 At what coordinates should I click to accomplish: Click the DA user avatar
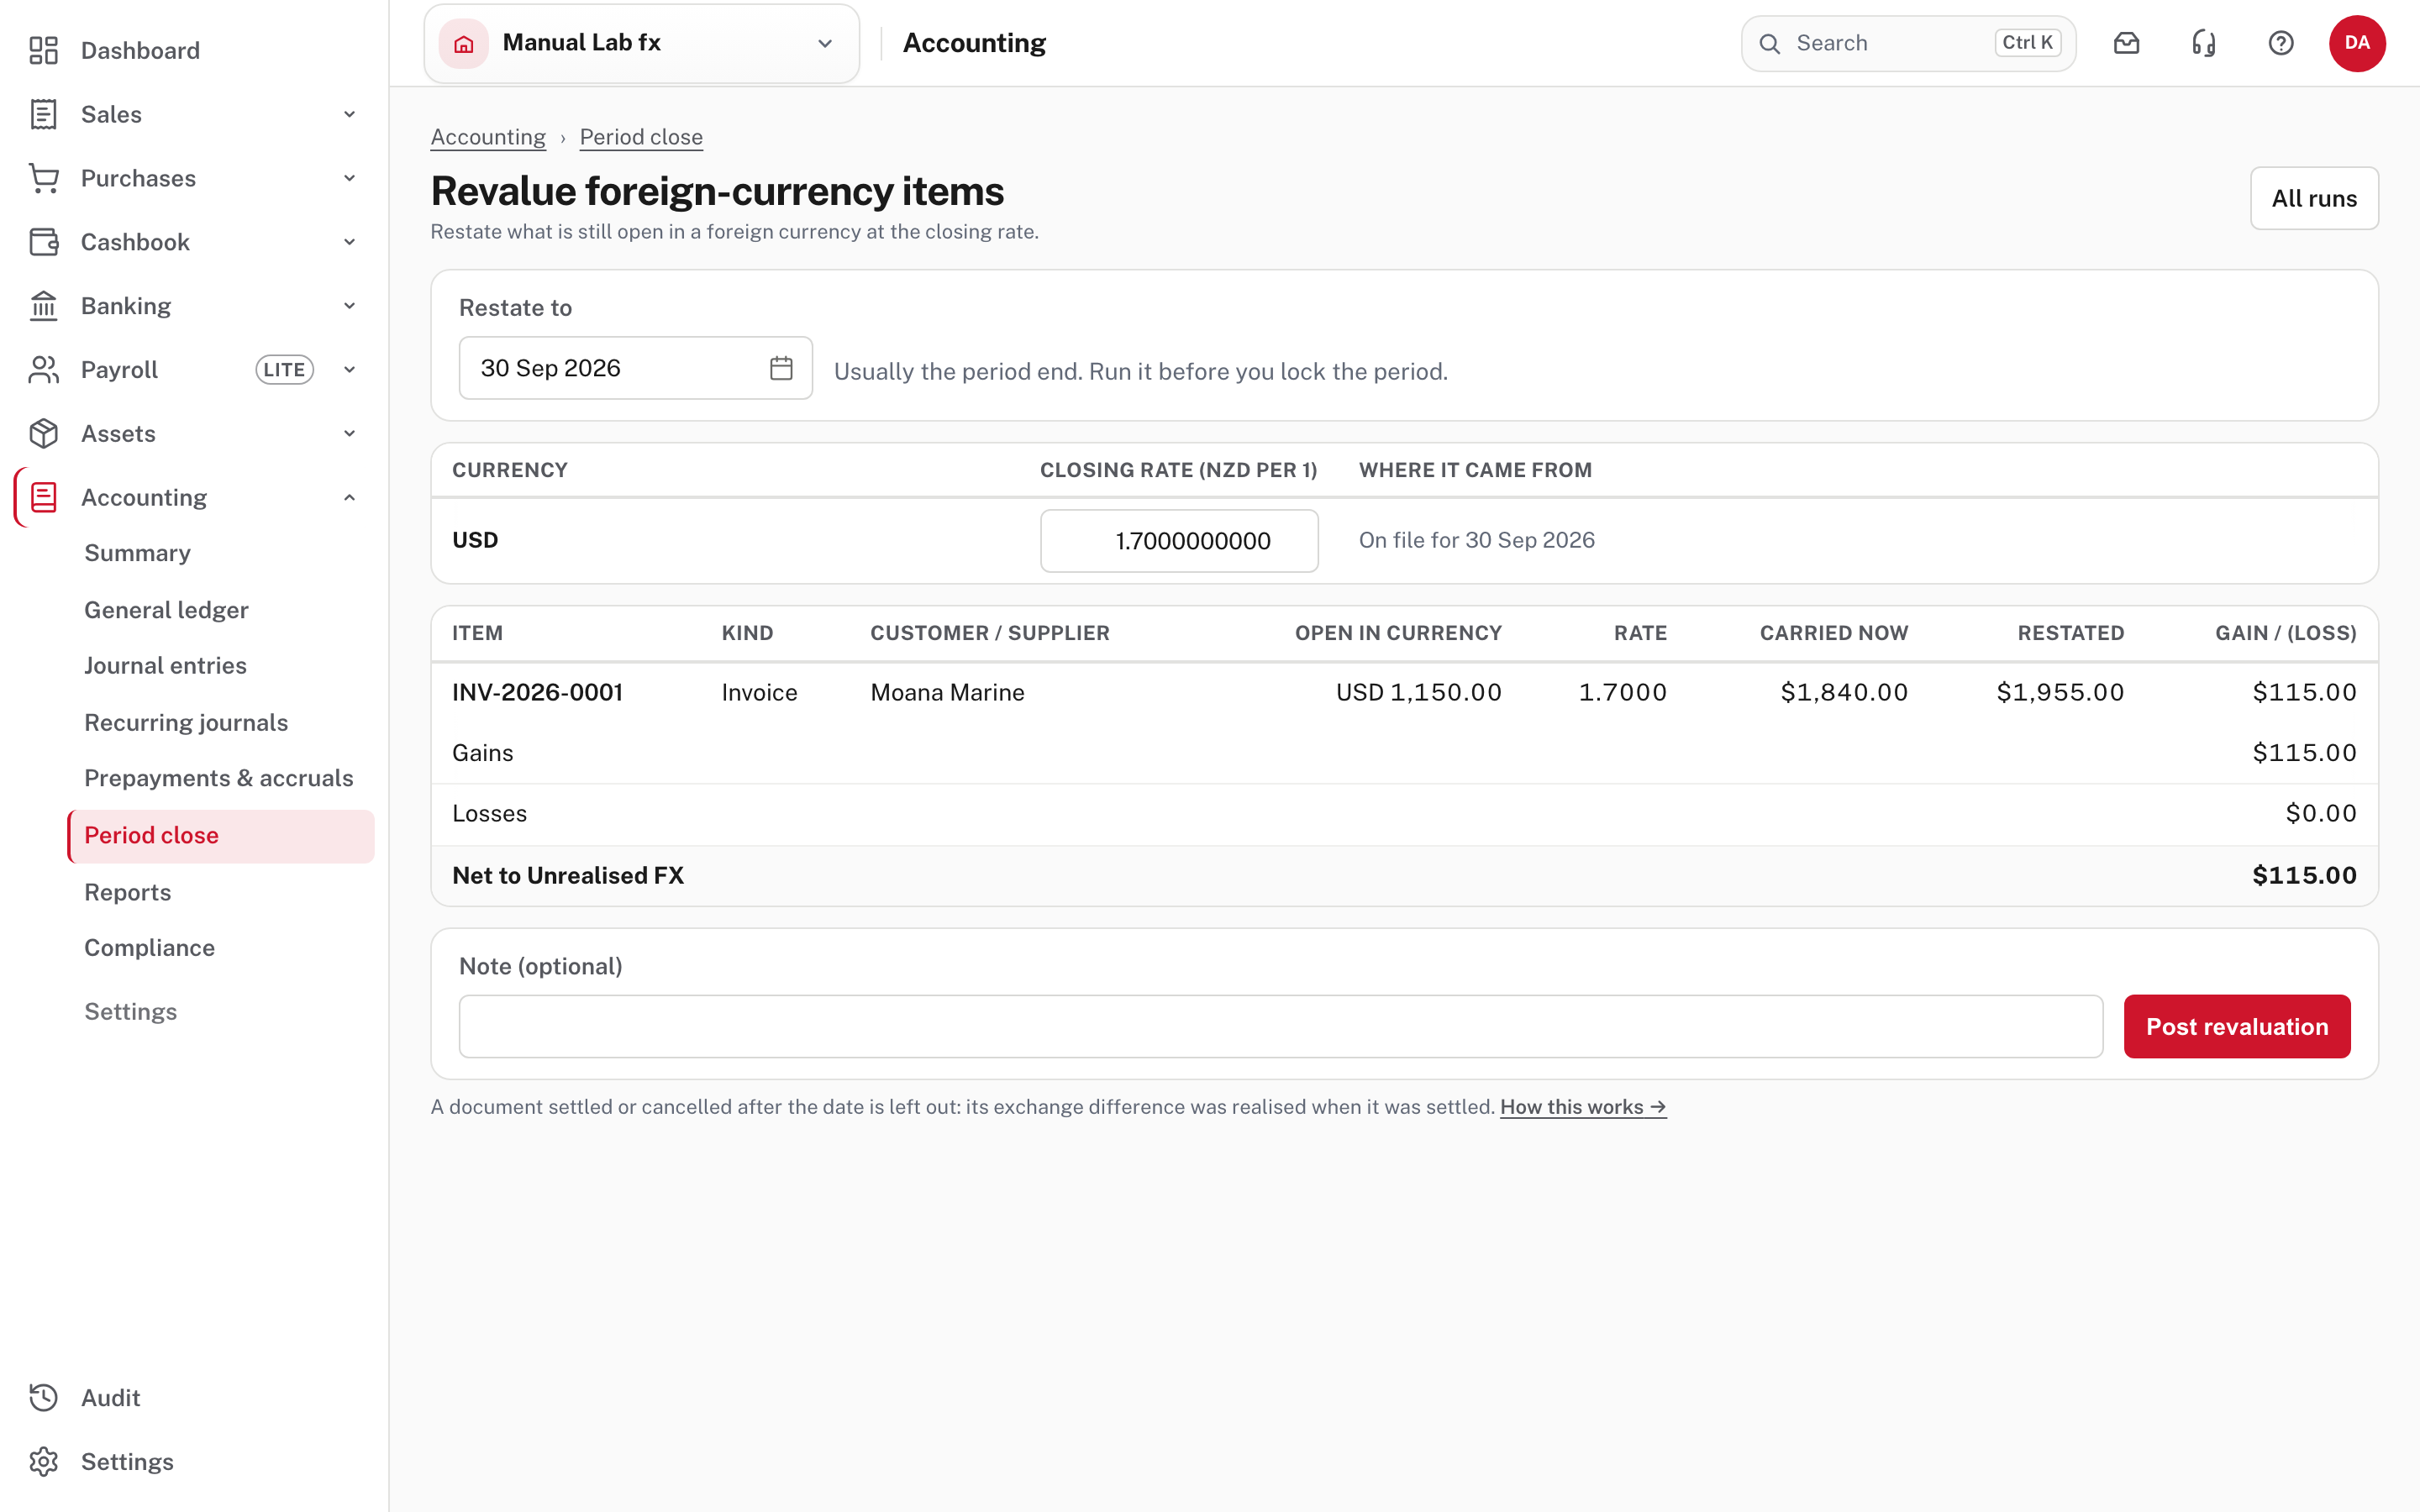(x=2357, y=43)
